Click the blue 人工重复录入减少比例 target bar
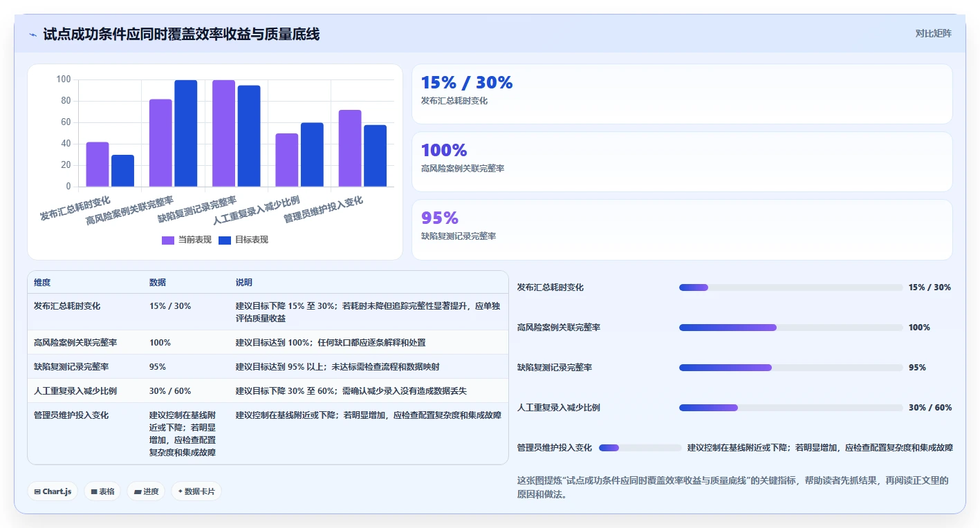Screen dimensions: 980x528 click(x=312, y=155)
